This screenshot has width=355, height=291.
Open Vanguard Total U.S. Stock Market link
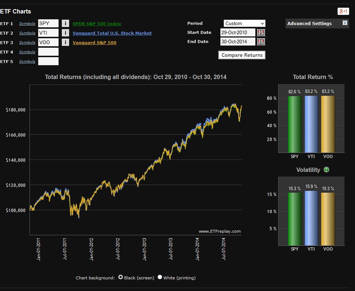pos(112,33)
